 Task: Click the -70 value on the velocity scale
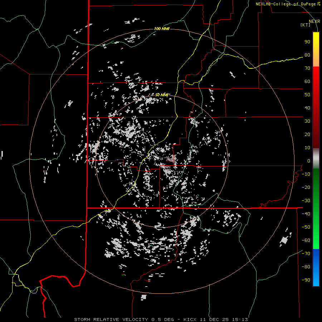pos(306,254)
